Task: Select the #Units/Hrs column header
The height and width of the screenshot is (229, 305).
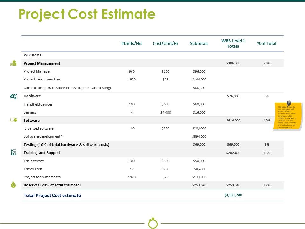Action: (x=132, y=44)
